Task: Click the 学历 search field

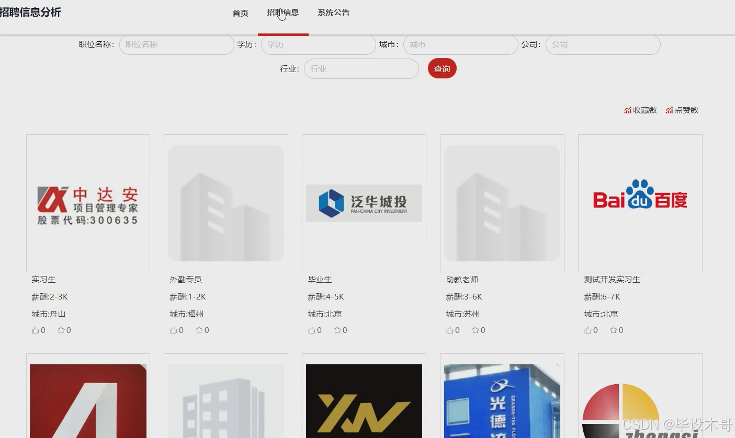Action: coord(319,44)
